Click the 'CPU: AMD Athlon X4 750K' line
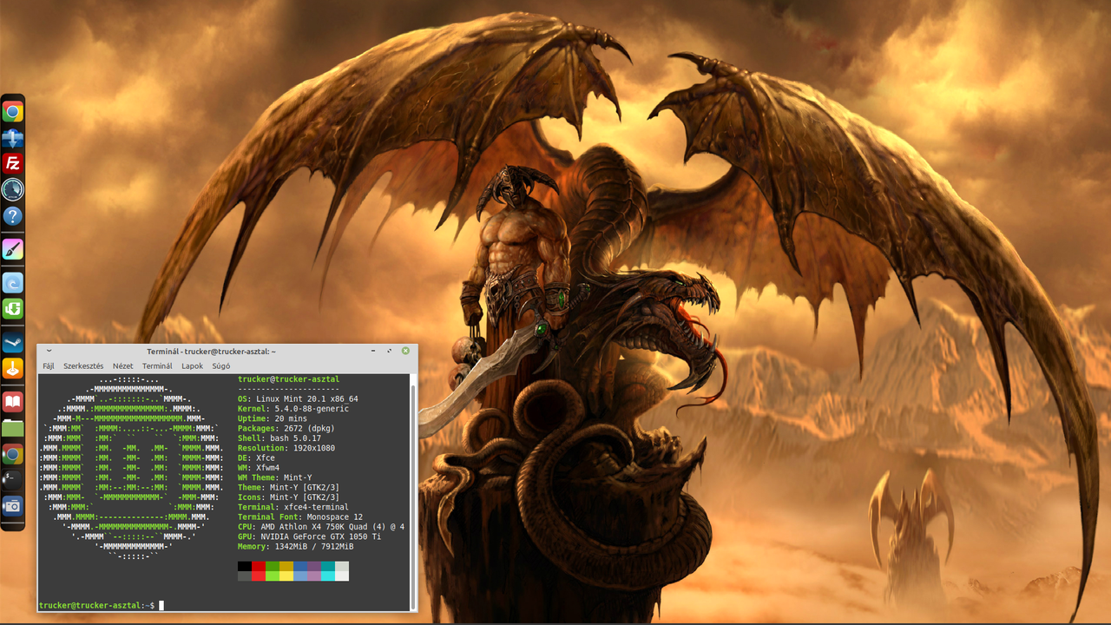1111x625 pixels. pos(321,527)
